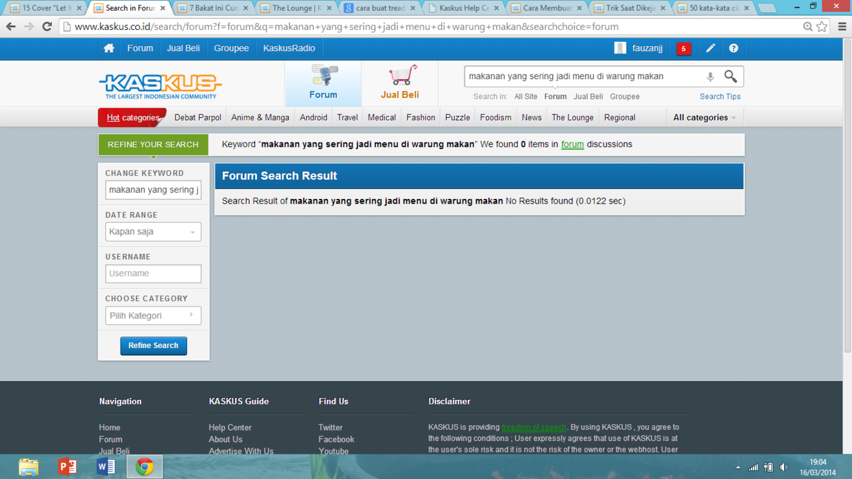Set search scope to All Site
The width and height of the screenshot is (852, 479).
pos(526,96)
